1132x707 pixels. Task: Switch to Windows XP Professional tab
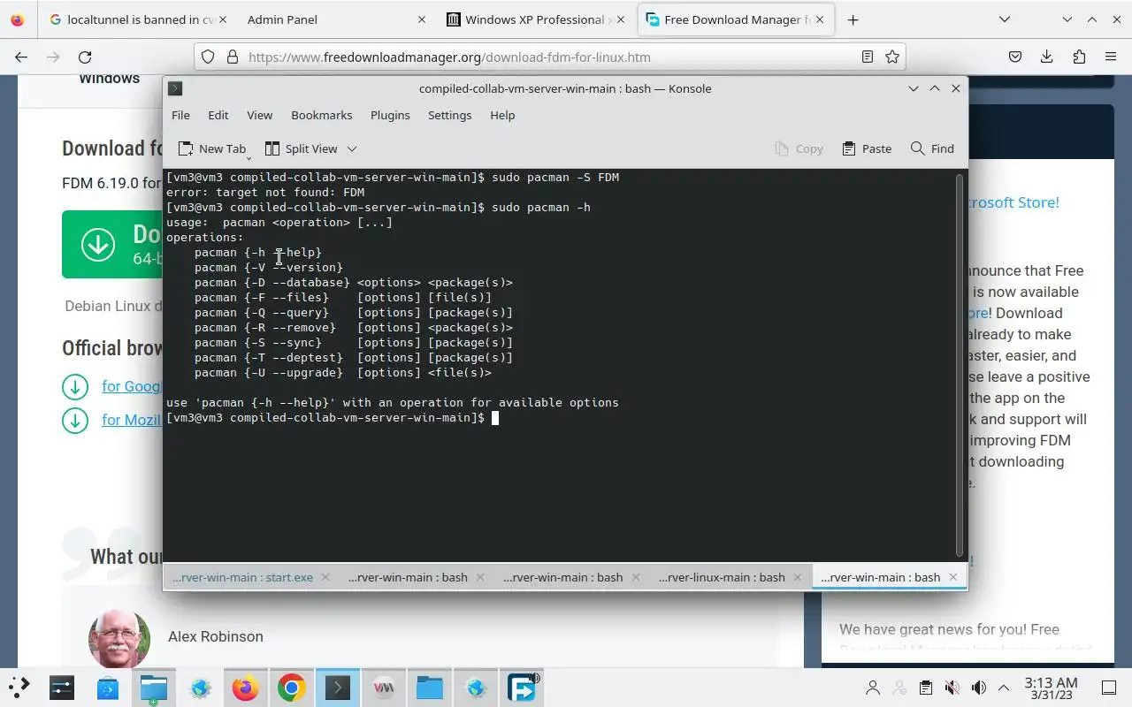coord(535,19)
